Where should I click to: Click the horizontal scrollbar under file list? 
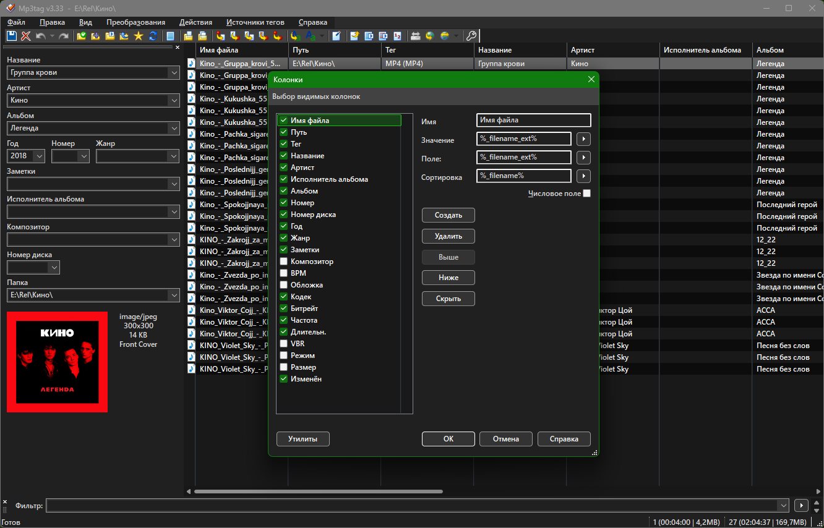[x=319, y=492]
